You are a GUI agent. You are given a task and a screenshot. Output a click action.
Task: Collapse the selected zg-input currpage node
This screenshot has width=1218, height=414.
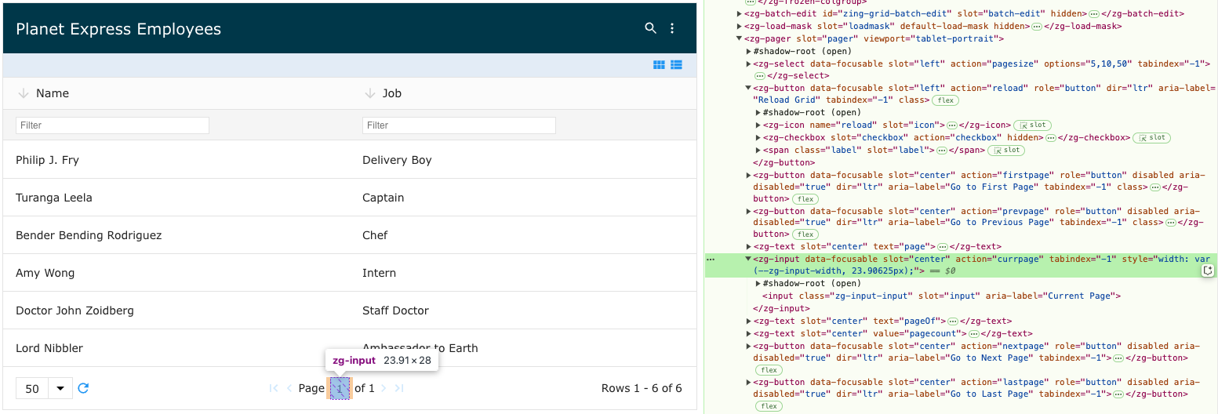[748, 258]
